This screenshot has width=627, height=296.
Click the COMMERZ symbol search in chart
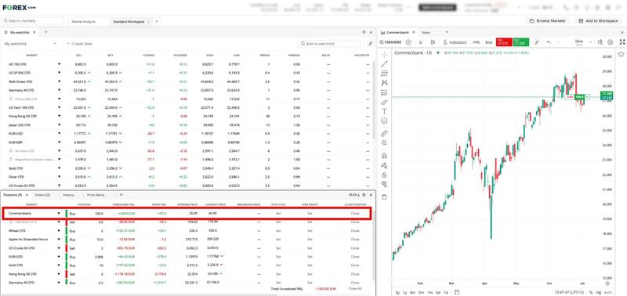[390, 42]
